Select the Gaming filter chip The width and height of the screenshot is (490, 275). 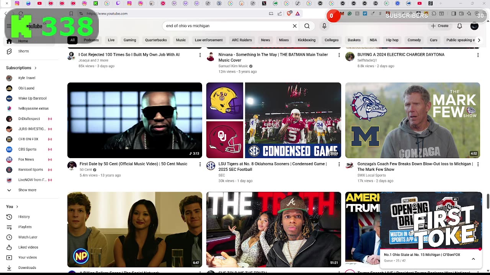[130, 40]
